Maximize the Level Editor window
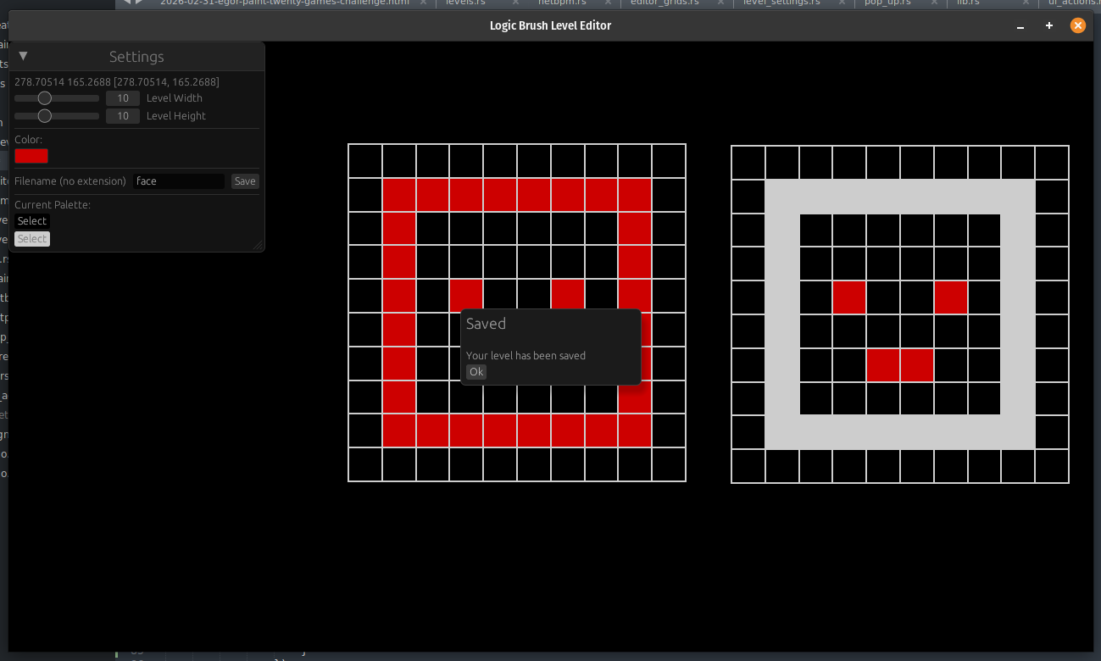Viewport: 1101px width, 661px height. coord(1049,26)
